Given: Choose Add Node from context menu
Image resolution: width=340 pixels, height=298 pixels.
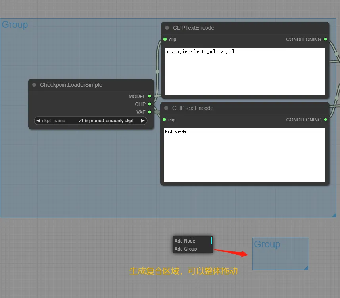Looking at the screenshot, I should coord(185,241).
